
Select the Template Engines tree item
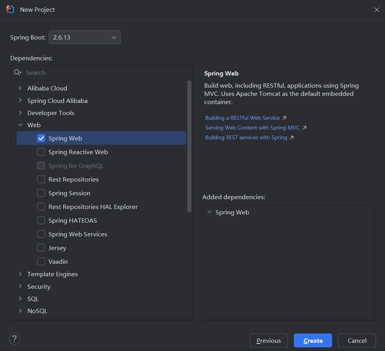click(x=52, y=274)
